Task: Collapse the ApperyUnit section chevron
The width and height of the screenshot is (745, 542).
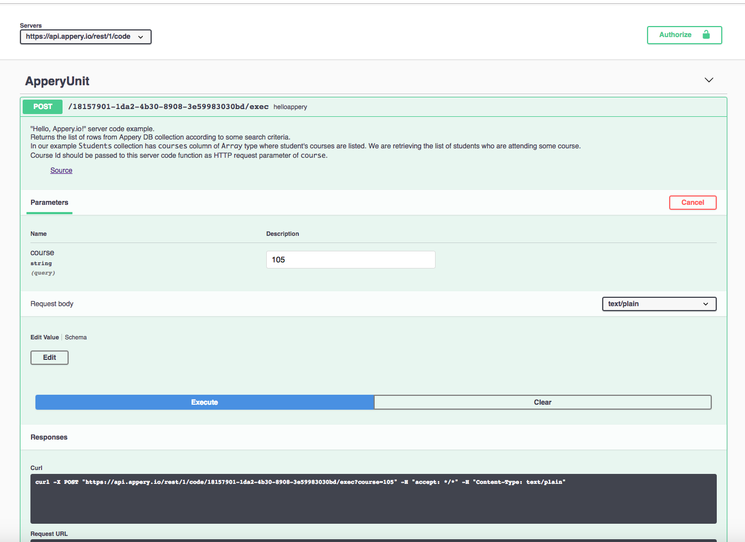Action: [x=708, y=80]
